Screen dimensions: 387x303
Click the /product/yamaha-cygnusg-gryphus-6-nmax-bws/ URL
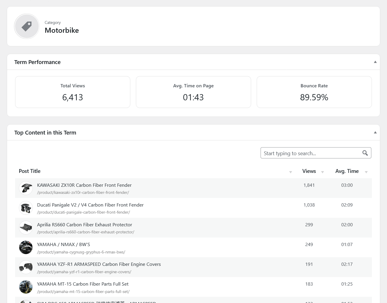pos(81,252)
